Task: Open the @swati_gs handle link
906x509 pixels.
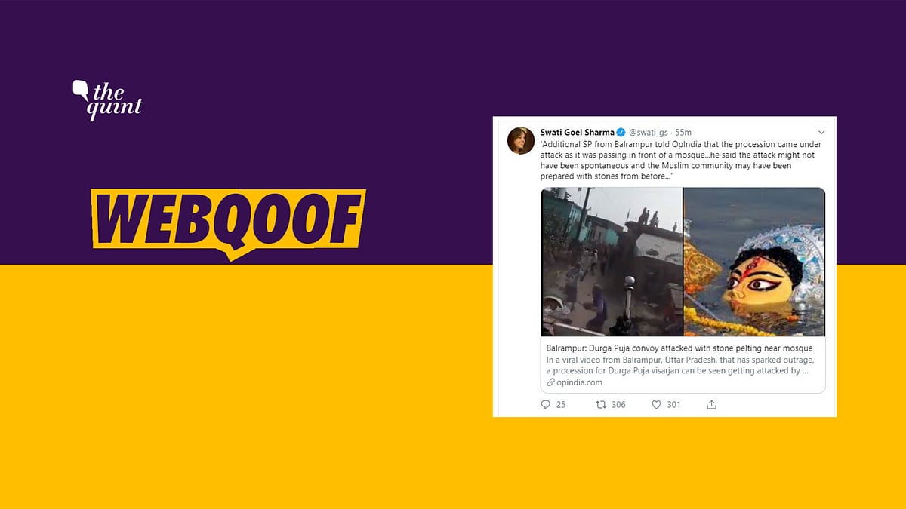Action: [x=649, y=133]
